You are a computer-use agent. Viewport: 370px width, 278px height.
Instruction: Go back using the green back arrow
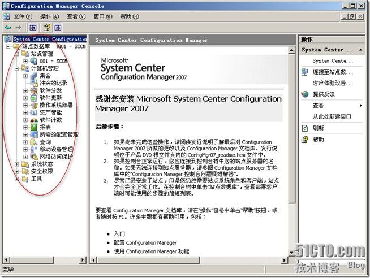pos(8,28)
